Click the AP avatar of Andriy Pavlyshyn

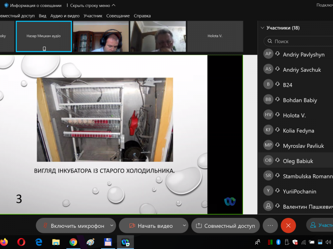(x=268, y=54)
